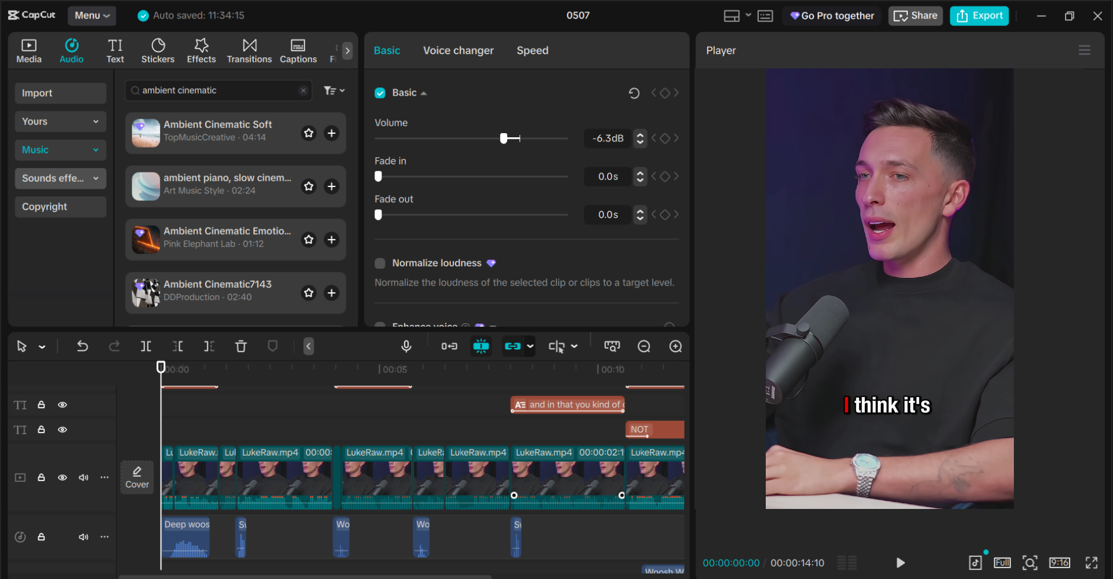The width and height of the screenshot is (1113, 579).
Task: Click the Volume slider handle
Action: click(x=504, y=138)
